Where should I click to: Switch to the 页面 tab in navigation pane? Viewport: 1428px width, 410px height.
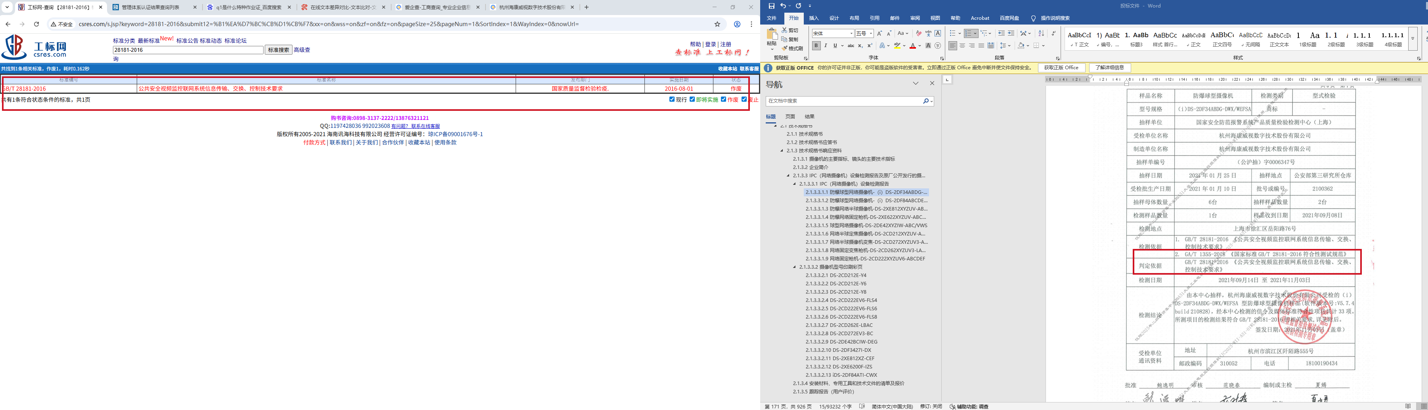[790, 117]
